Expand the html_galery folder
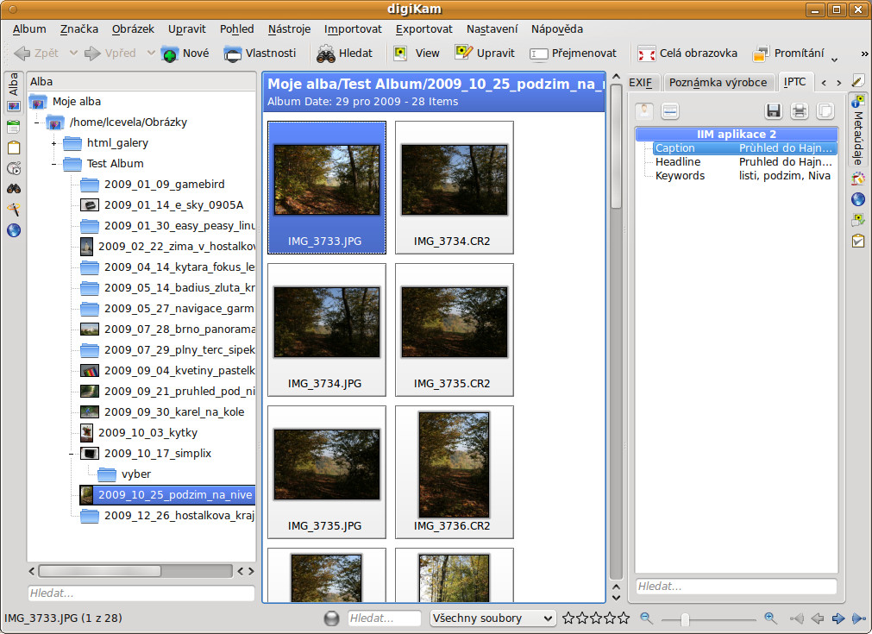 coord(54,142)
